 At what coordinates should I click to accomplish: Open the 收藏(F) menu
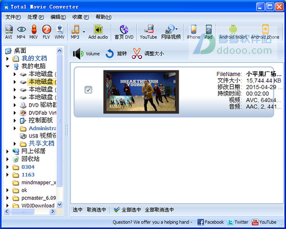pyautogui.click(x=81, y=17)
